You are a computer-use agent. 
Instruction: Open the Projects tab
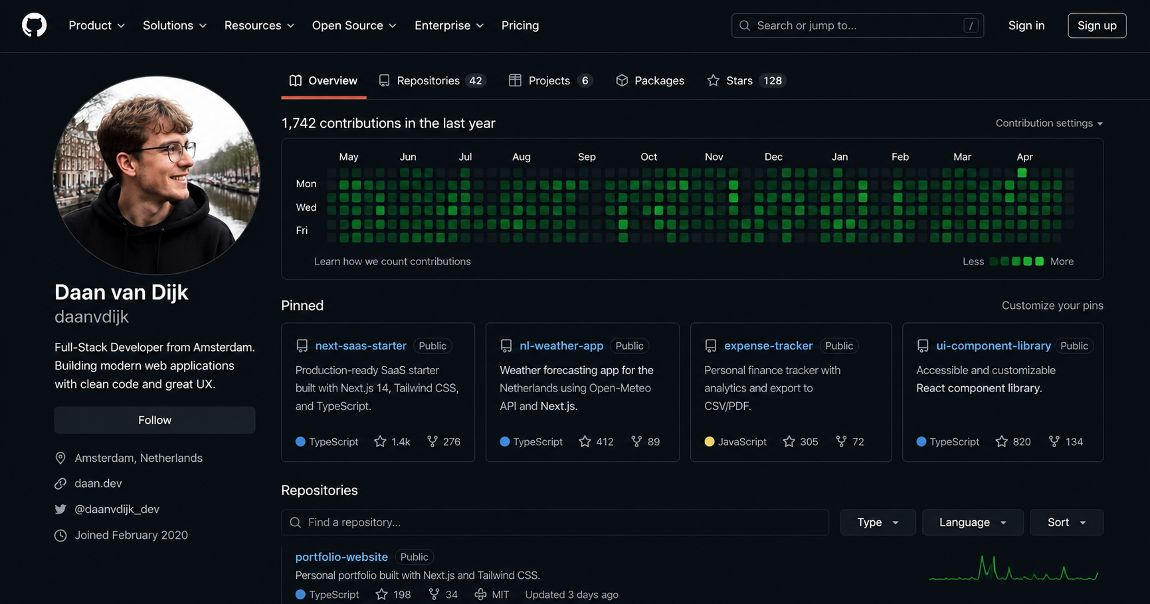coord(550,80)
